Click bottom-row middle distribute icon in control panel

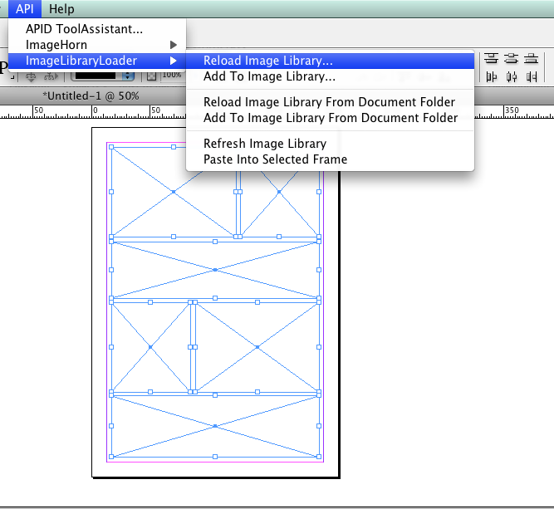[510, 76]
